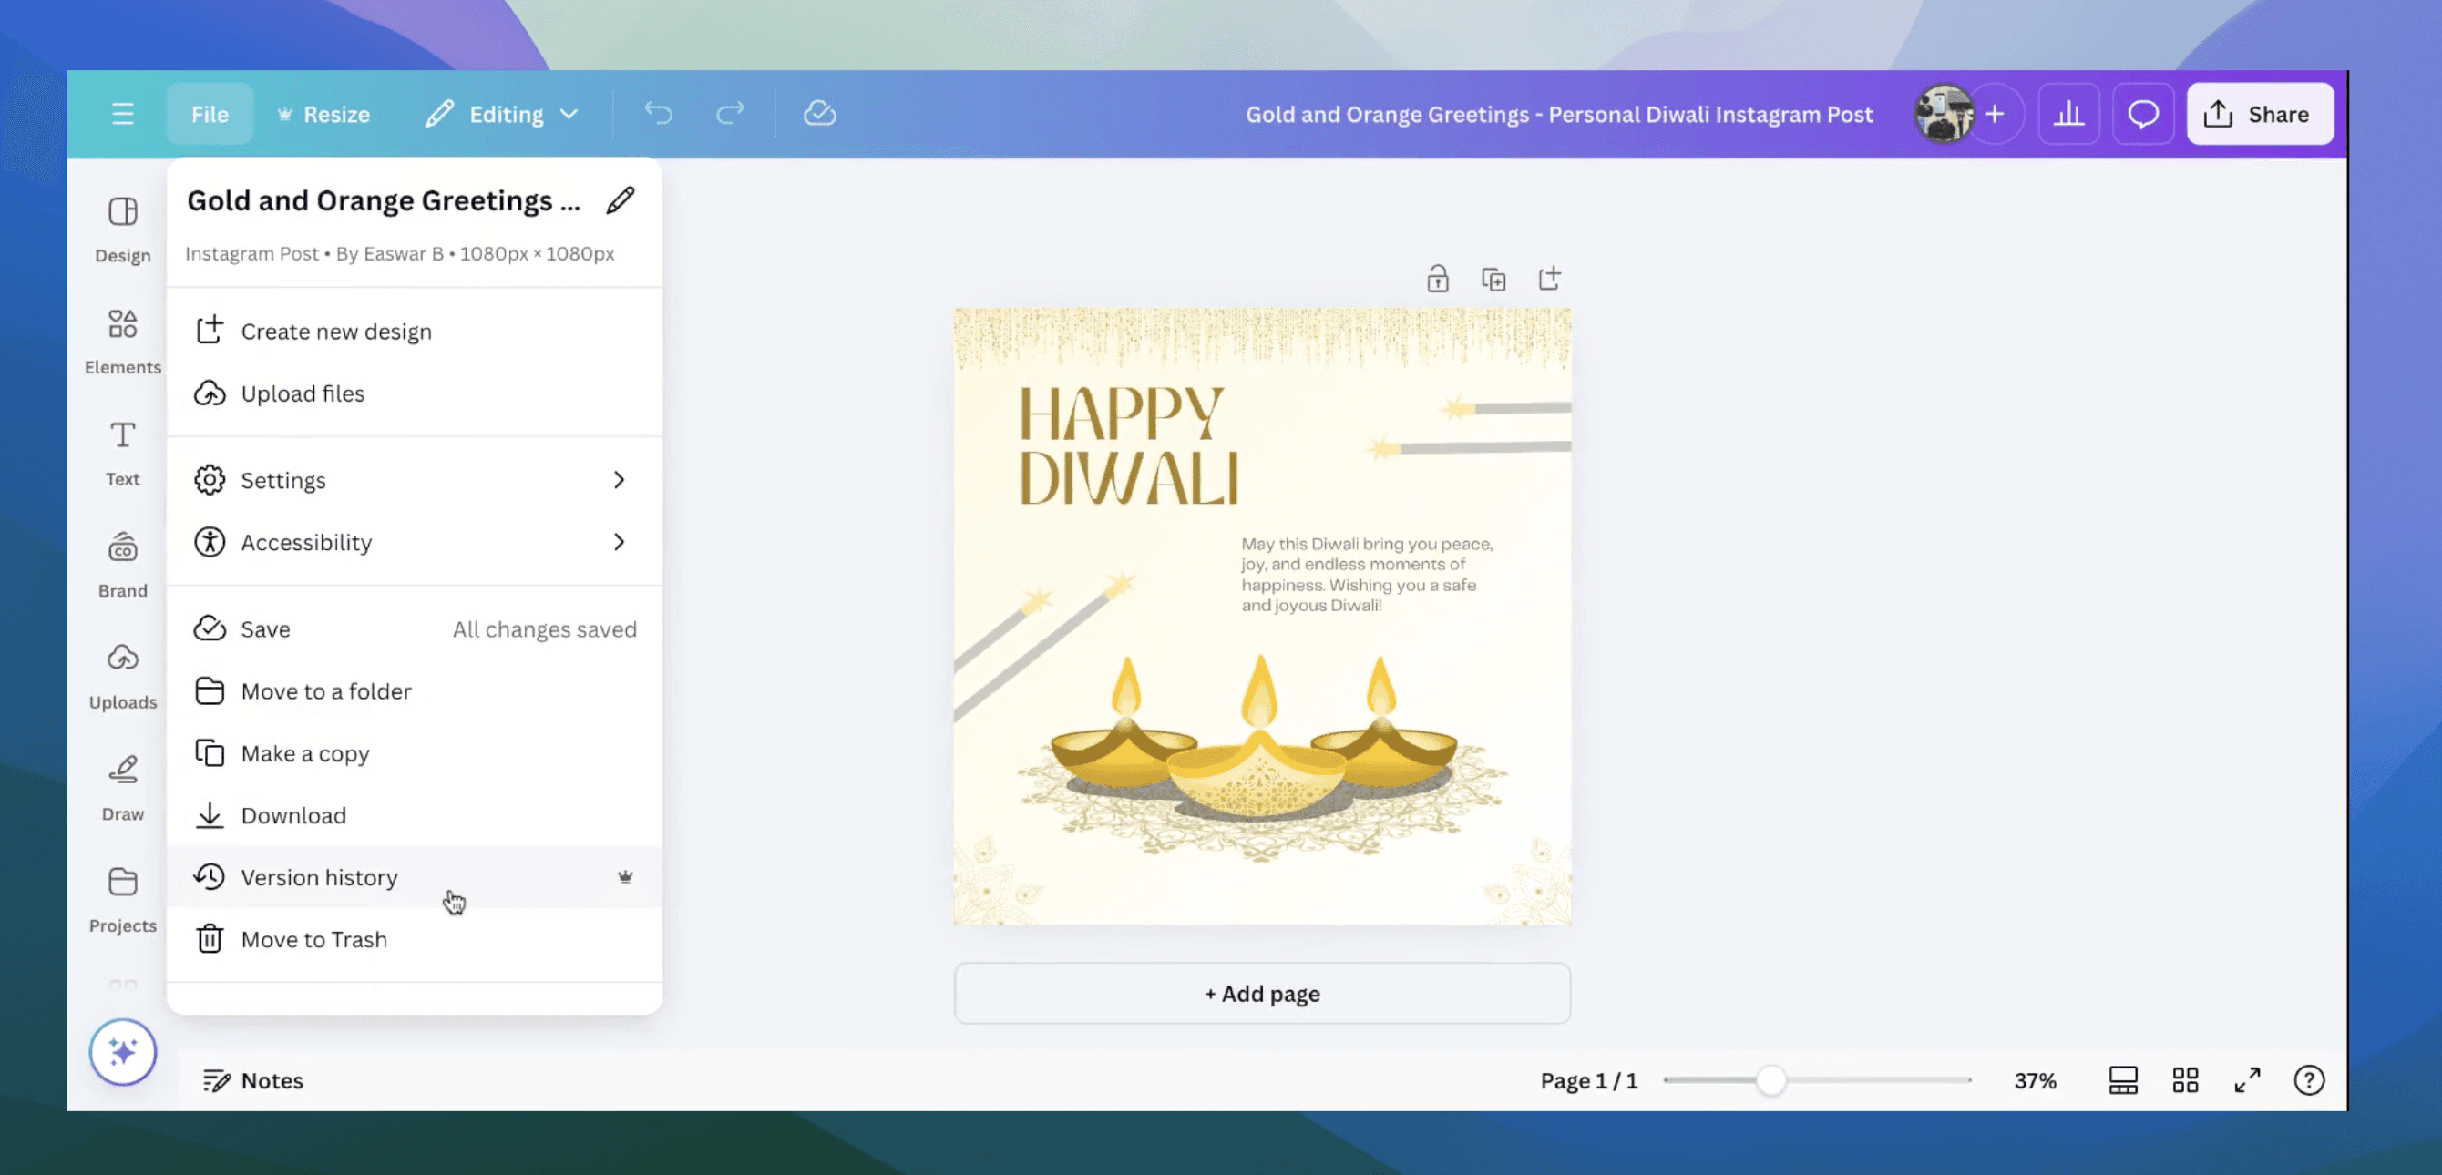Open the Canva Assistant sparkle button

(122, 1051)
